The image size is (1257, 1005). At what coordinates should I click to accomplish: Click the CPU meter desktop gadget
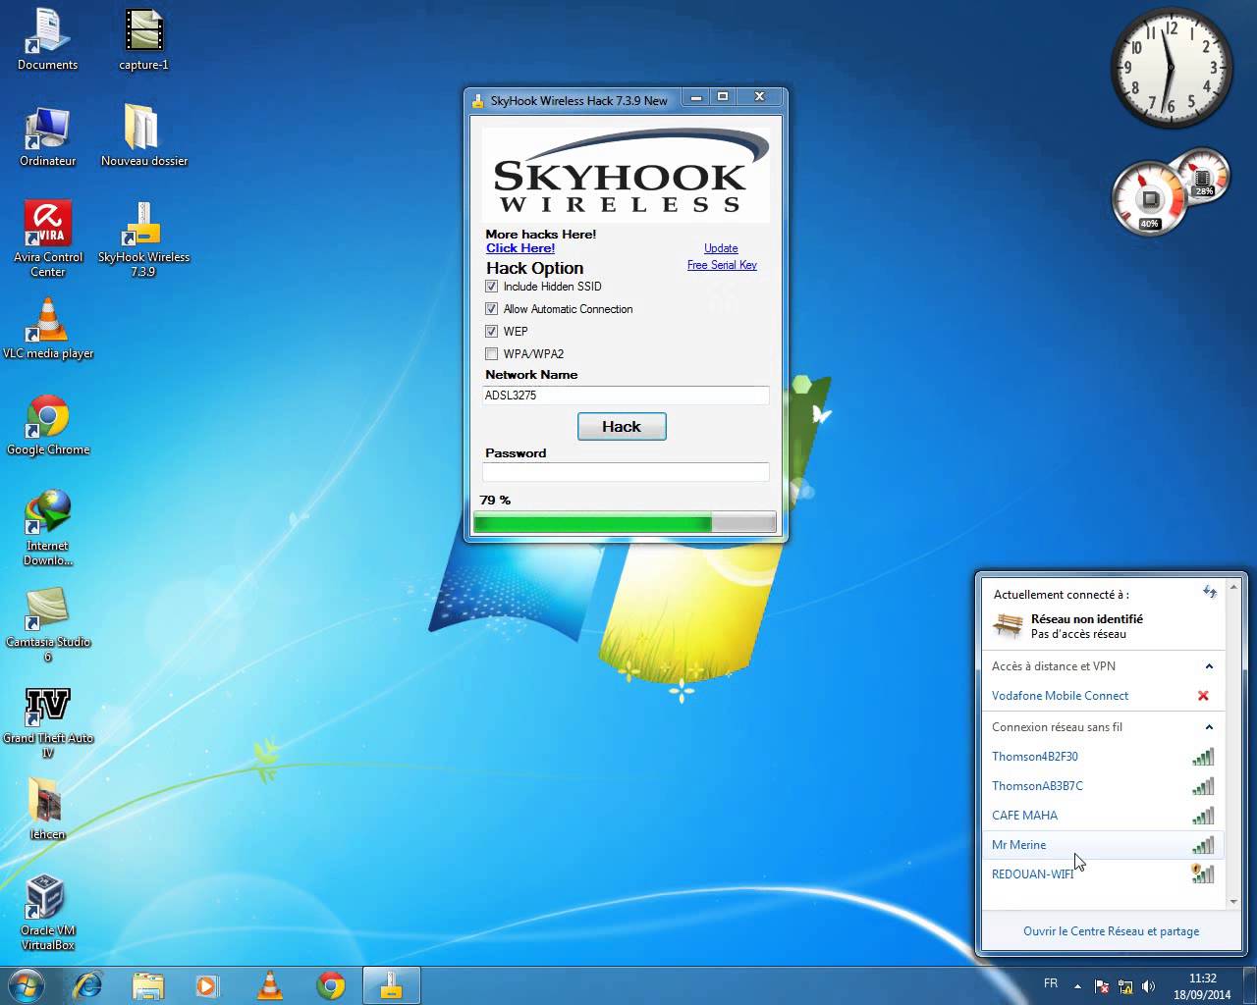[x=1151, y=199]
